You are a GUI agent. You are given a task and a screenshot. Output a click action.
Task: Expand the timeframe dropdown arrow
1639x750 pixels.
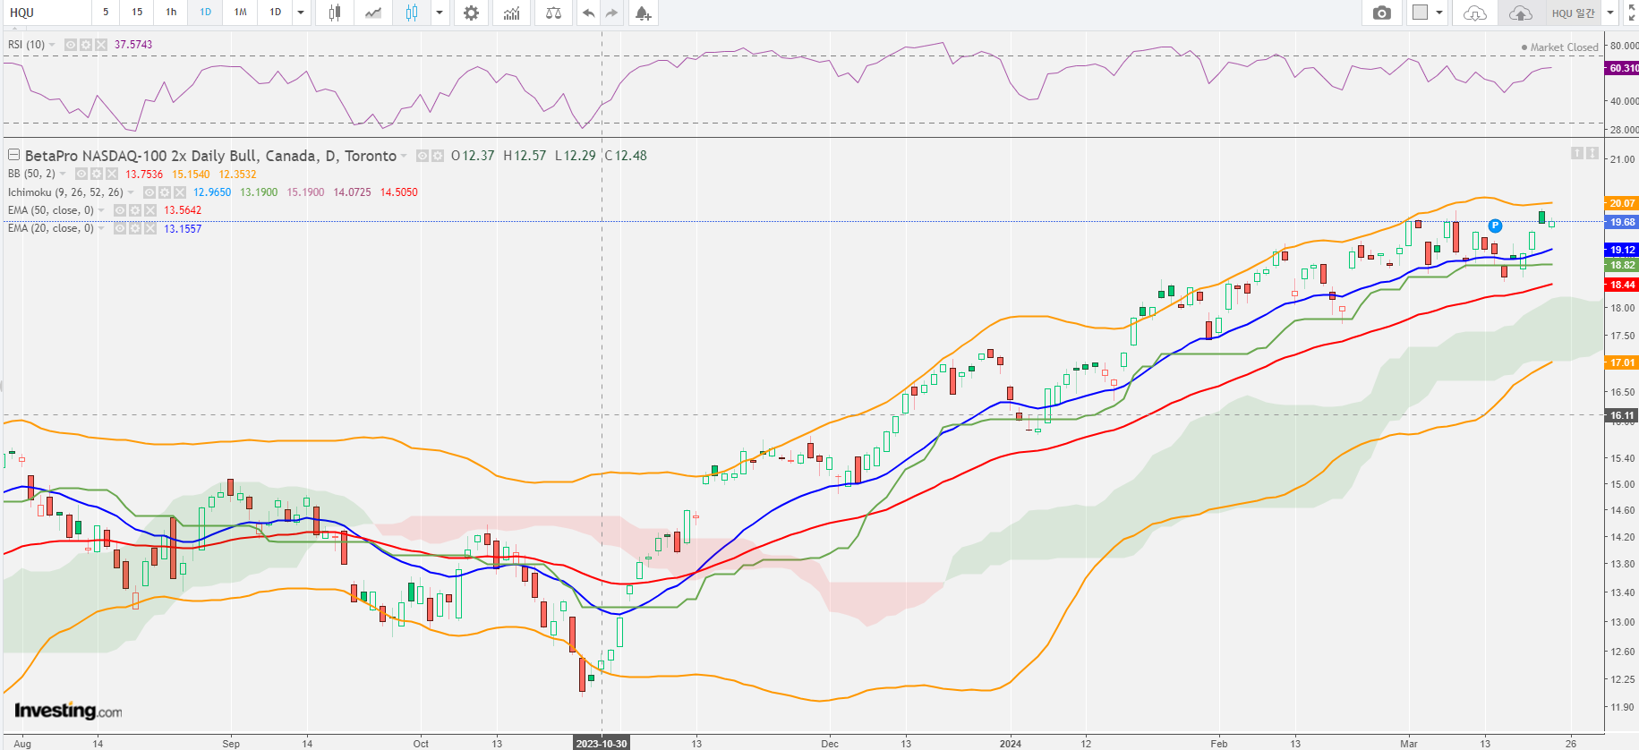pyautogui.click(x=301, y=13)
